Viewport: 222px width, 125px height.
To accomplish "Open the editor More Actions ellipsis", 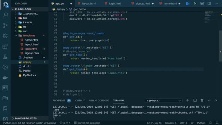I will (216, 3).
